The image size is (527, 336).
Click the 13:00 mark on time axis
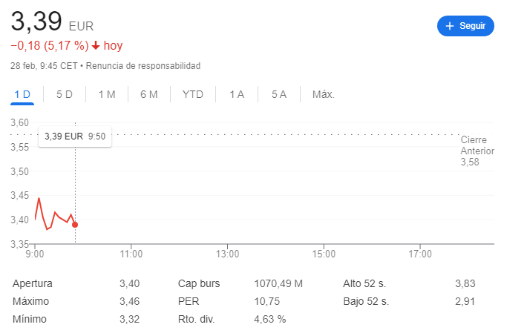[x=228, y=254]
